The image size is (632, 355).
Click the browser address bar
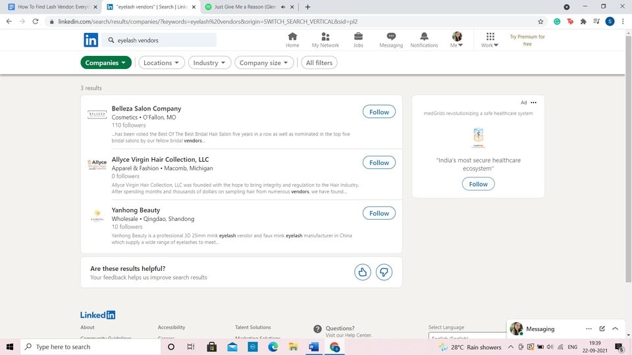290,22
